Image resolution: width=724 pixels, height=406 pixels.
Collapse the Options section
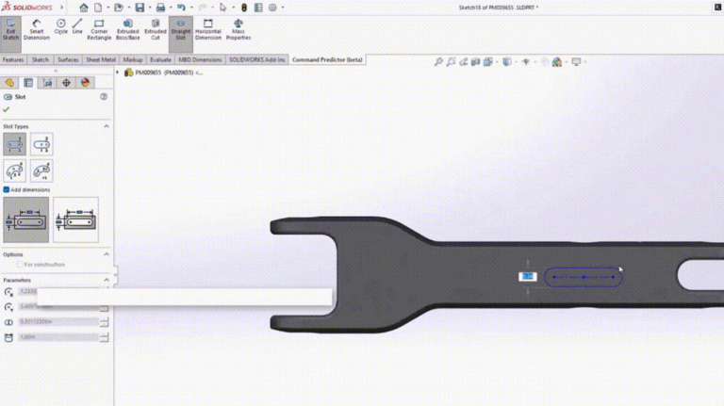107,254
